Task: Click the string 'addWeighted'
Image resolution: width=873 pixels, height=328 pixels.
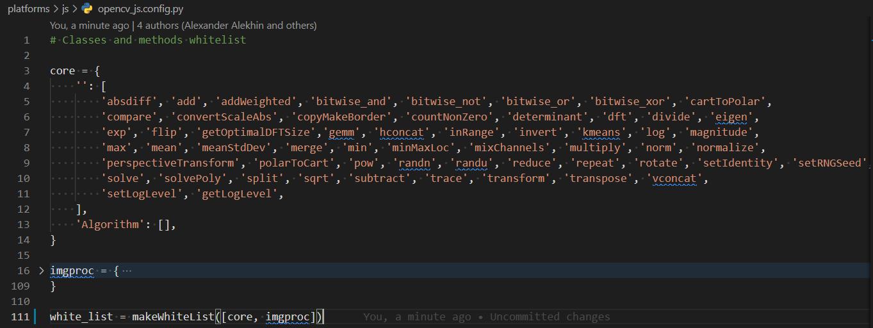Action: coord(257,101)
